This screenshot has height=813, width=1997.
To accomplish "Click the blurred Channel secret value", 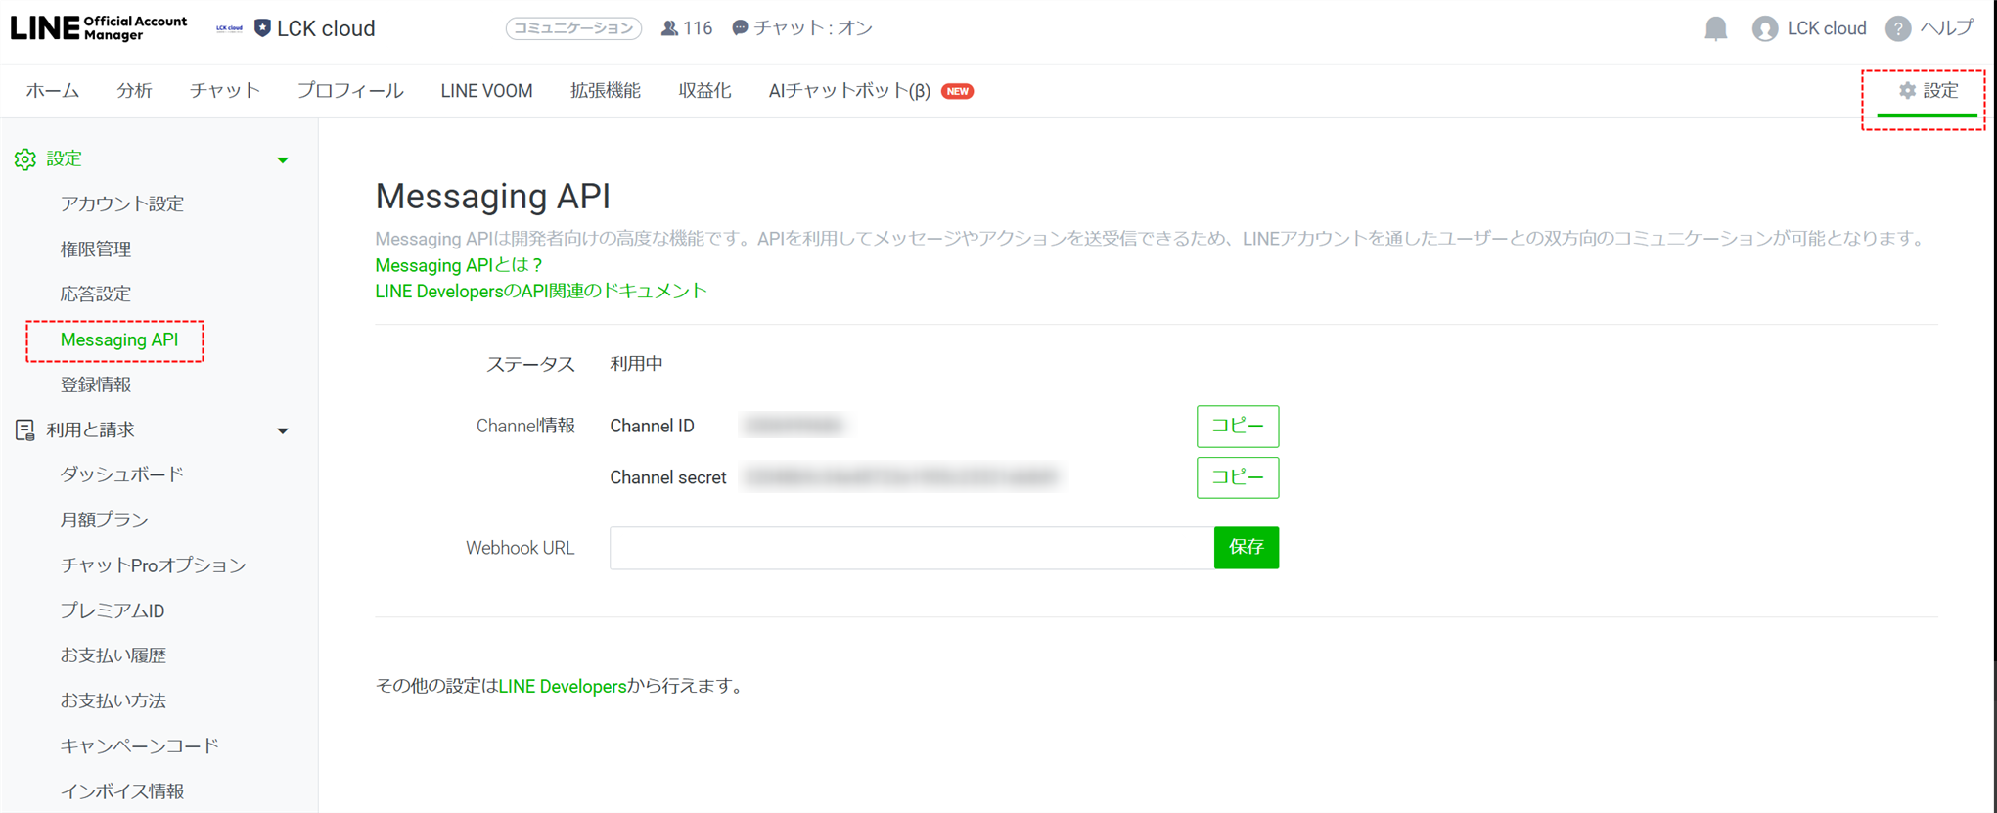I will tap(900, 477).
